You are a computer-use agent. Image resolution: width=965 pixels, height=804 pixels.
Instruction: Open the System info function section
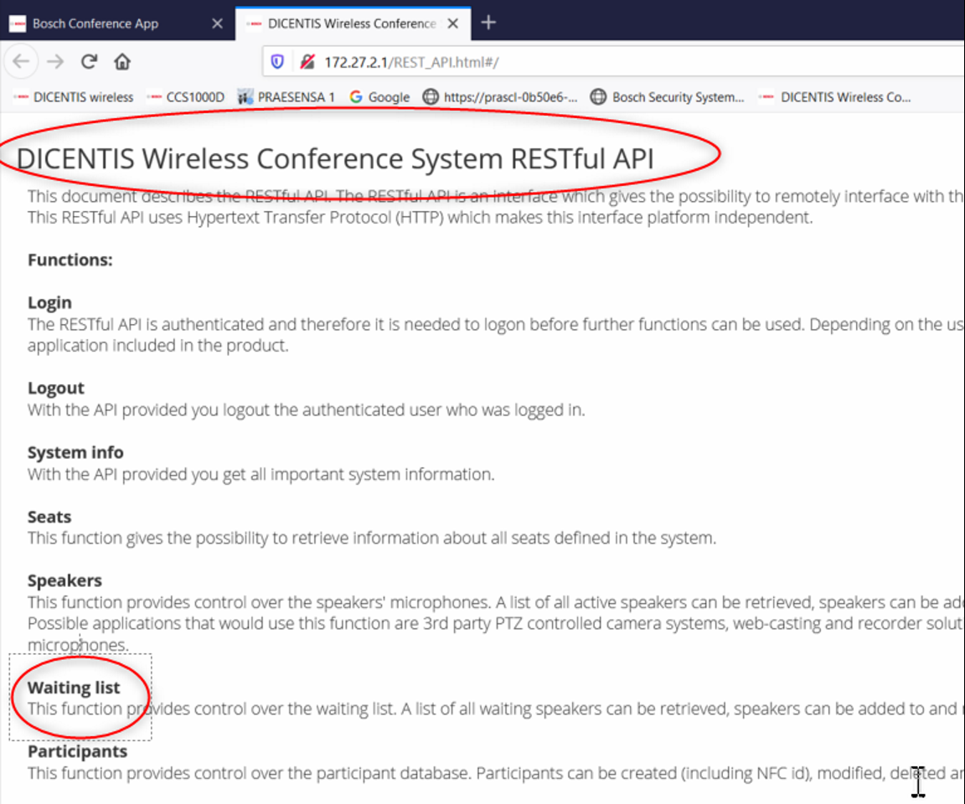coord(75,452)
